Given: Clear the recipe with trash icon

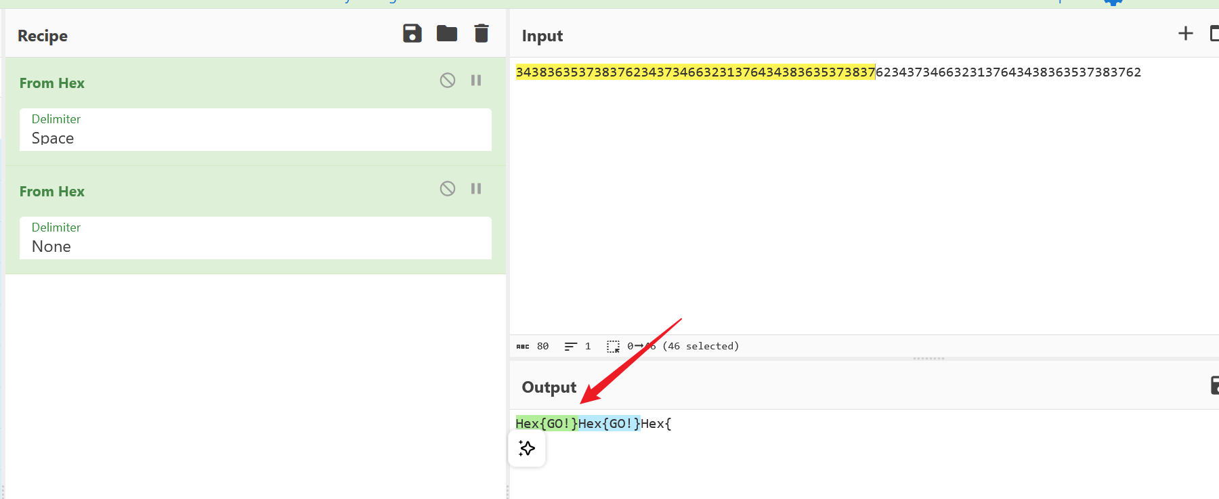Looking at the screenshot, I should click(482, 33).
